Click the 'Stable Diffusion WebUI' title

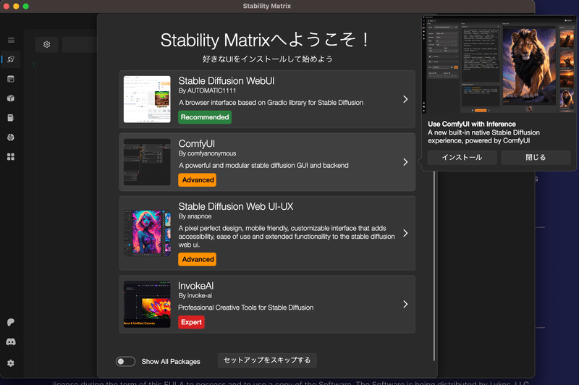(x=227, y=81)
